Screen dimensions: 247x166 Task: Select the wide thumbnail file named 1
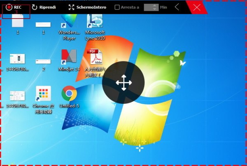(43, 25)
